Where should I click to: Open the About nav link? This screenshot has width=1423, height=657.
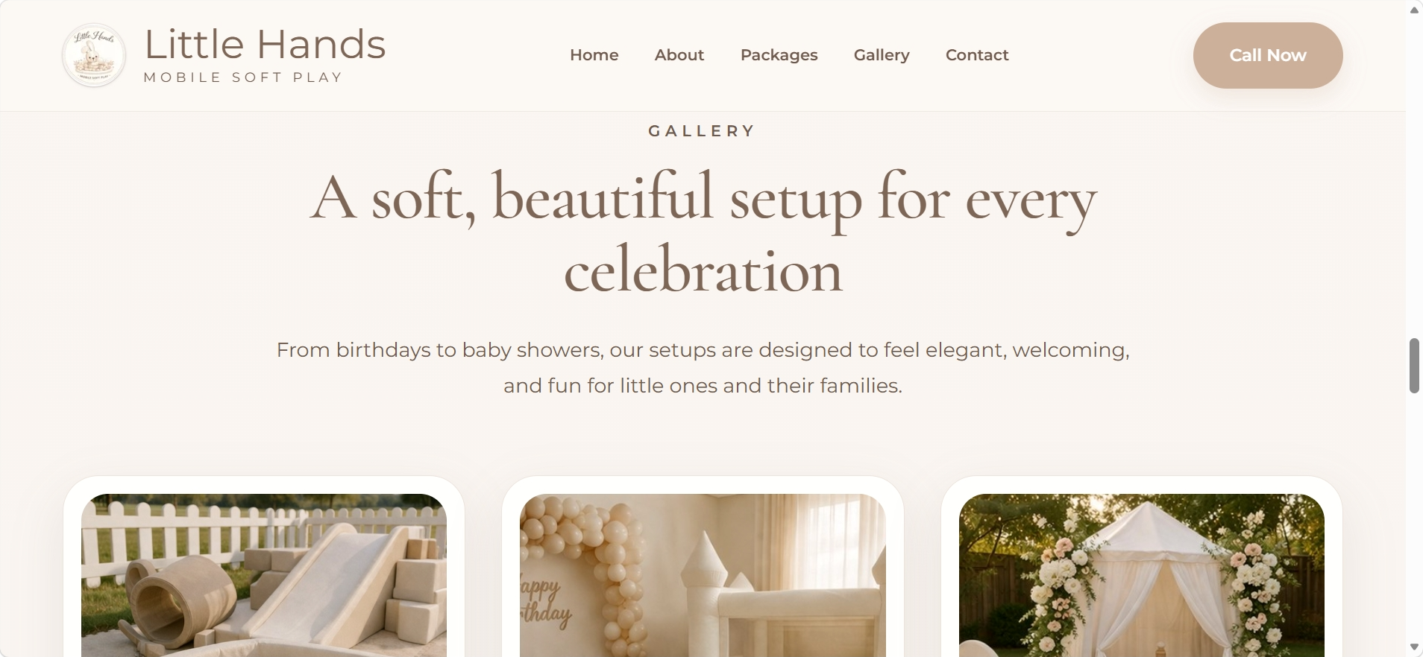click(x=679, y=55)
